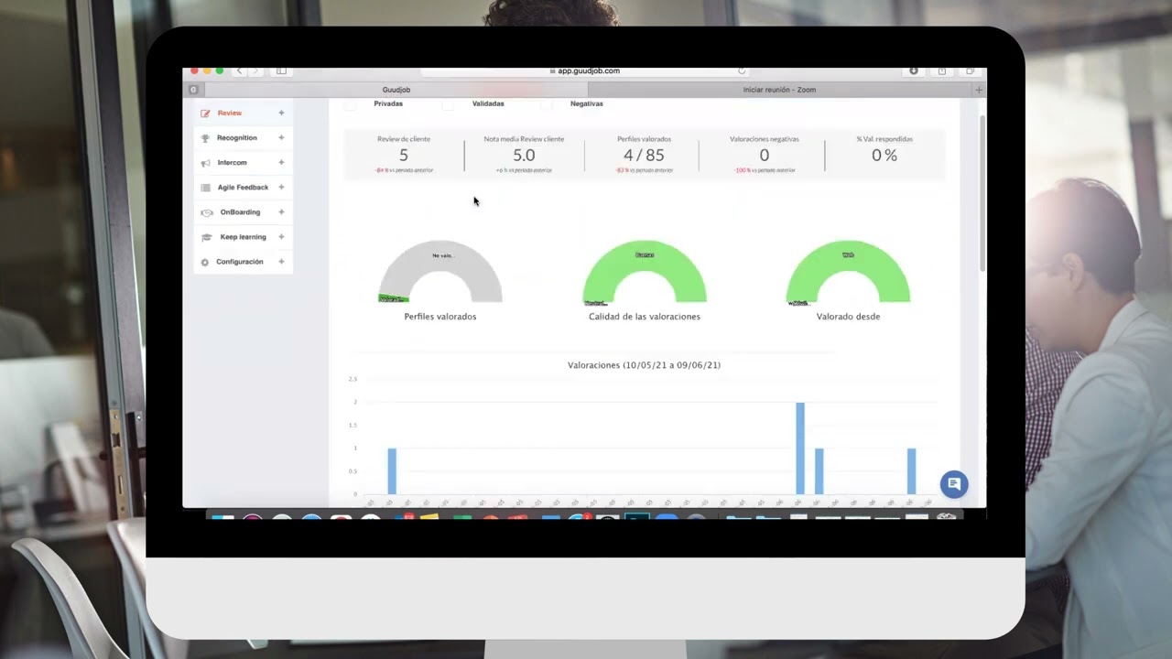This screenshot has height=659, width=1172.
Task: Switch to the Guudjob tab
Action: click(396, 90)
